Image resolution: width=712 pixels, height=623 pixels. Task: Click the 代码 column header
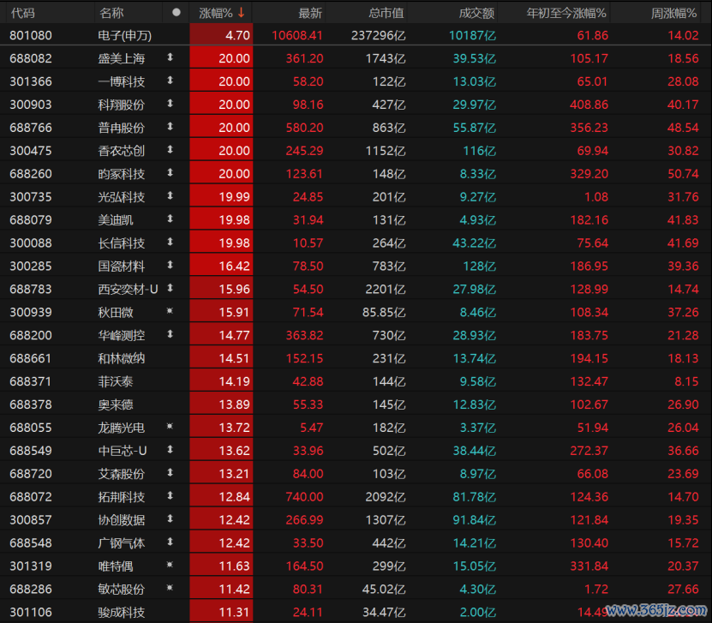(22, 13)
